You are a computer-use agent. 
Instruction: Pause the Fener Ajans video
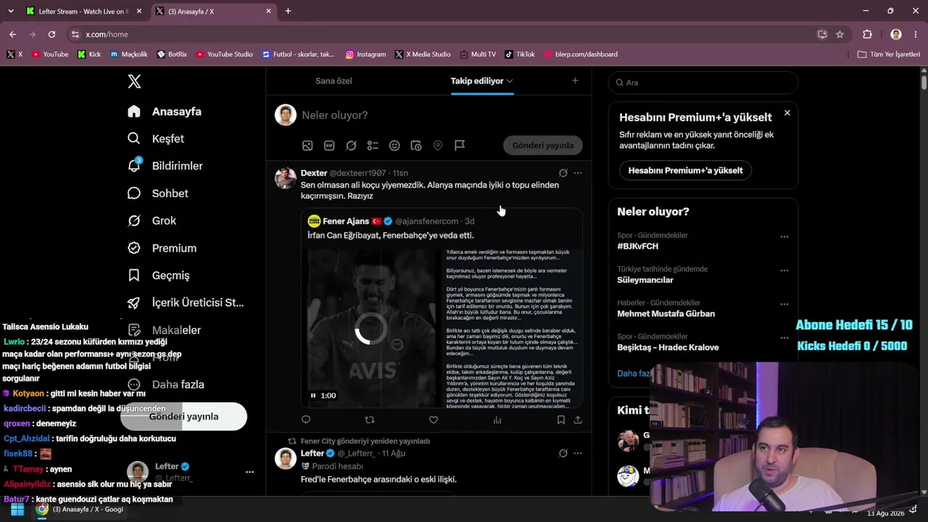(x=313, y=396)
